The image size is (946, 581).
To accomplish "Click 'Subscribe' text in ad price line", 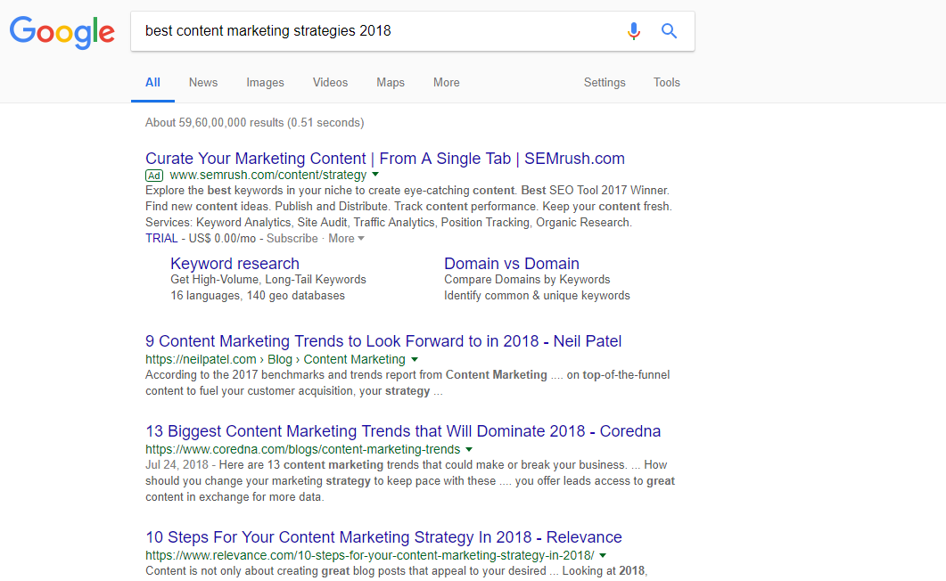I will pos(292,238).
